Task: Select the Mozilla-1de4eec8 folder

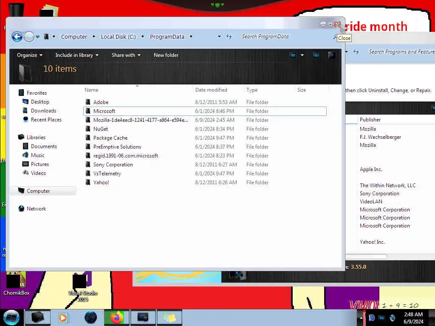Action: (x=141, y=120)
